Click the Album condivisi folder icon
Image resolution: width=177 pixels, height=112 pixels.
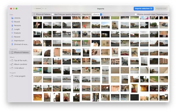coord(12,64)
